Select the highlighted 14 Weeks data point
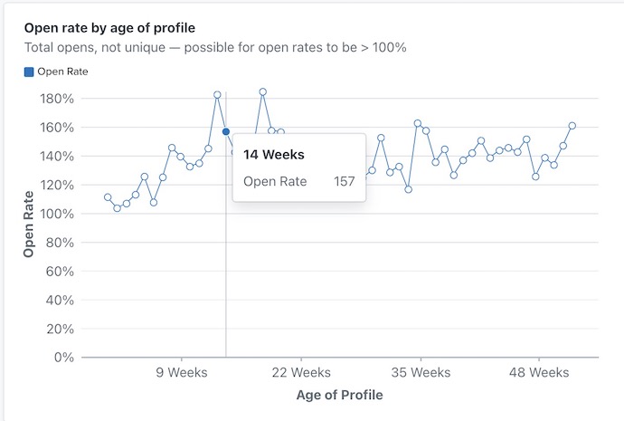This screenshot has height=421, width=624. (226, 132)
